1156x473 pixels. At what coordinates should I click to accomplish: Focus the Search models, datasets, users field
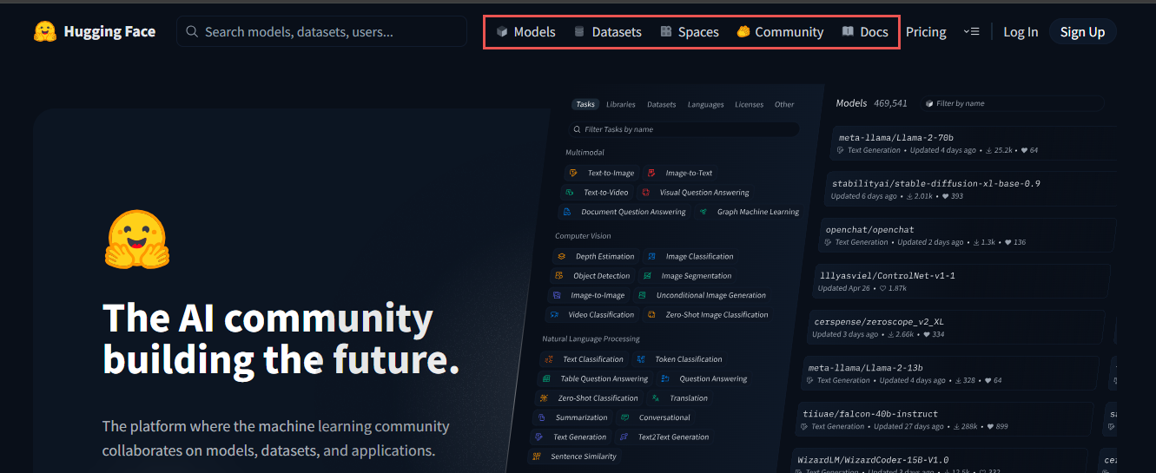click(x=322, y=31)
